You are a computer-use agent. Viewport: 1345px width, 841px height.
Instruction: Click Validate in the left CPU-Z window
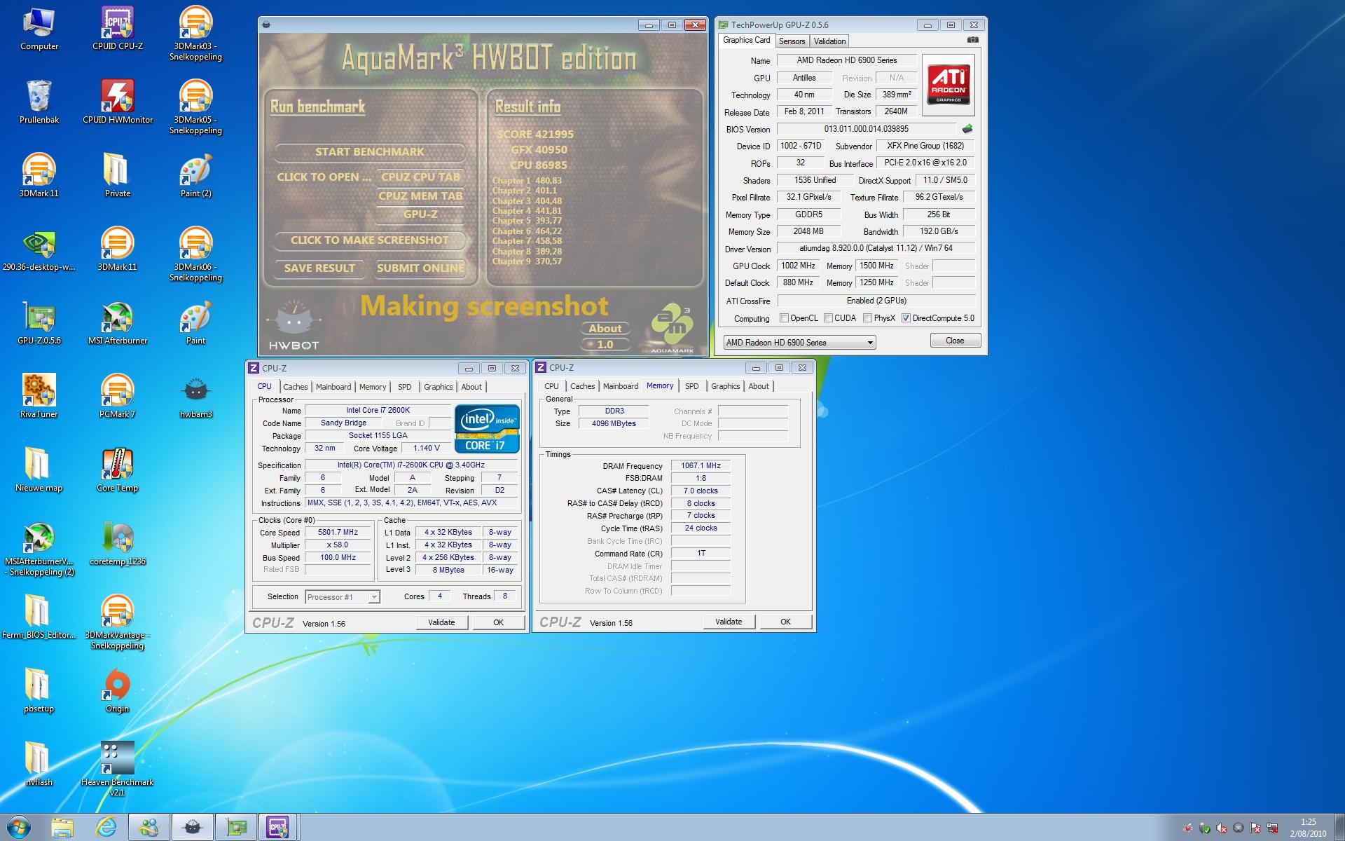pos(441,622)
